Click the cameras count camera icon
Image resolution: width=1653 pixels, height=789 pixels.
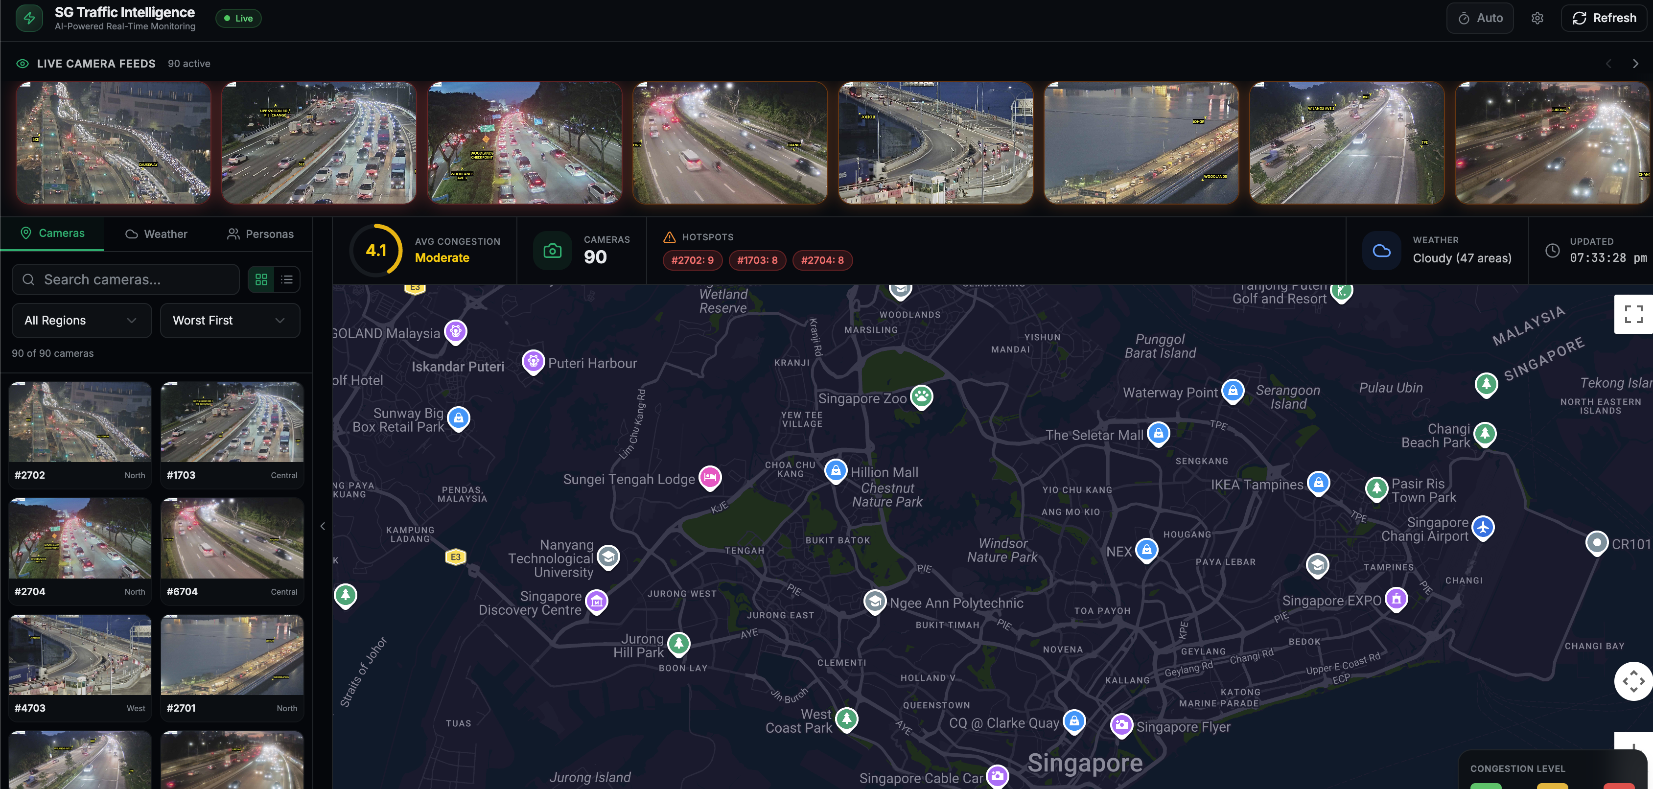553,250
